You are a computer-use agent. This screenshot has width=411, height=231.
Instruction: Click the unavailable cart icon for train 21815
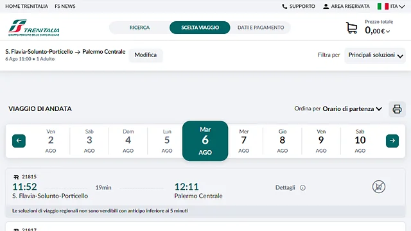point(379,187)
